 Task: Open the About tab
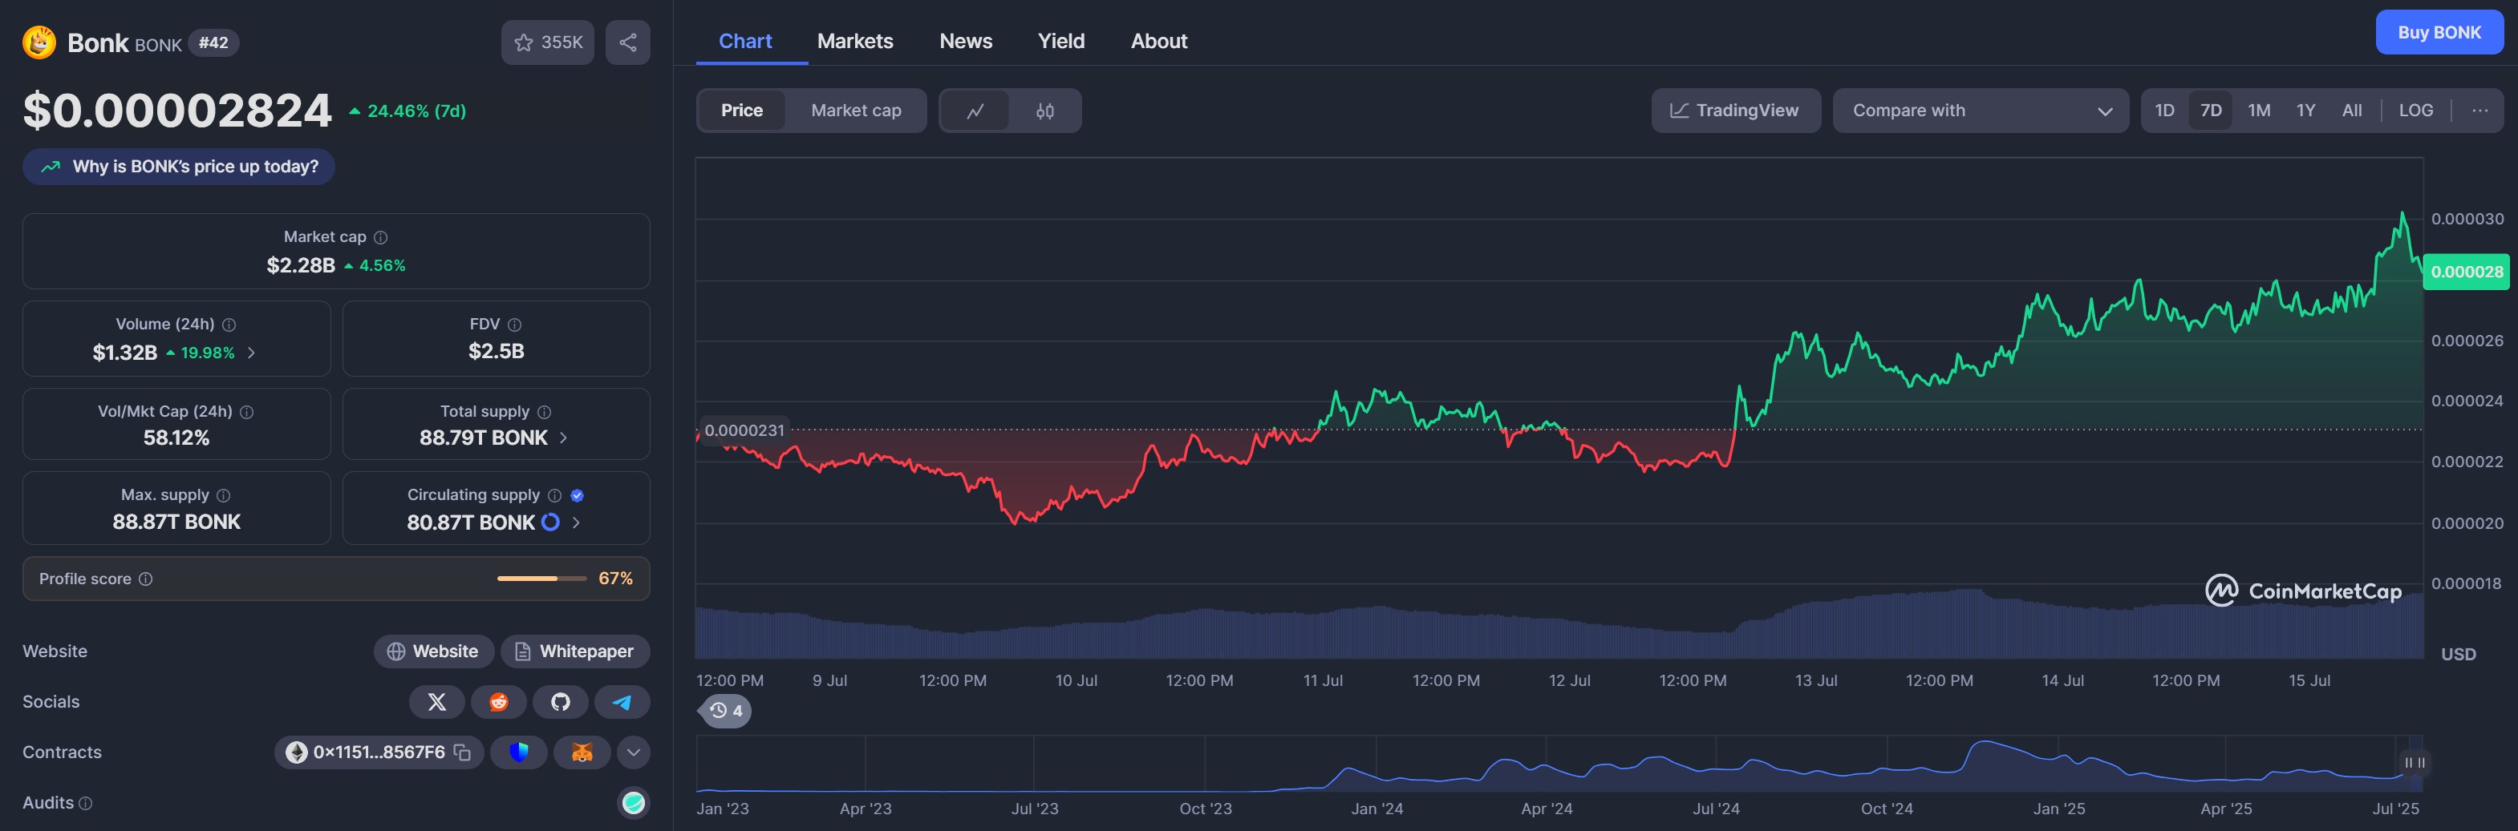1159,41
